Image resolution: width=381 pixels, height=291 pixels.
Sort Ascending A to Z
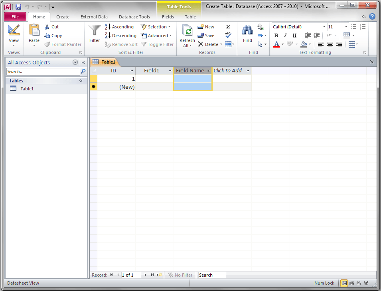(119, 27)
